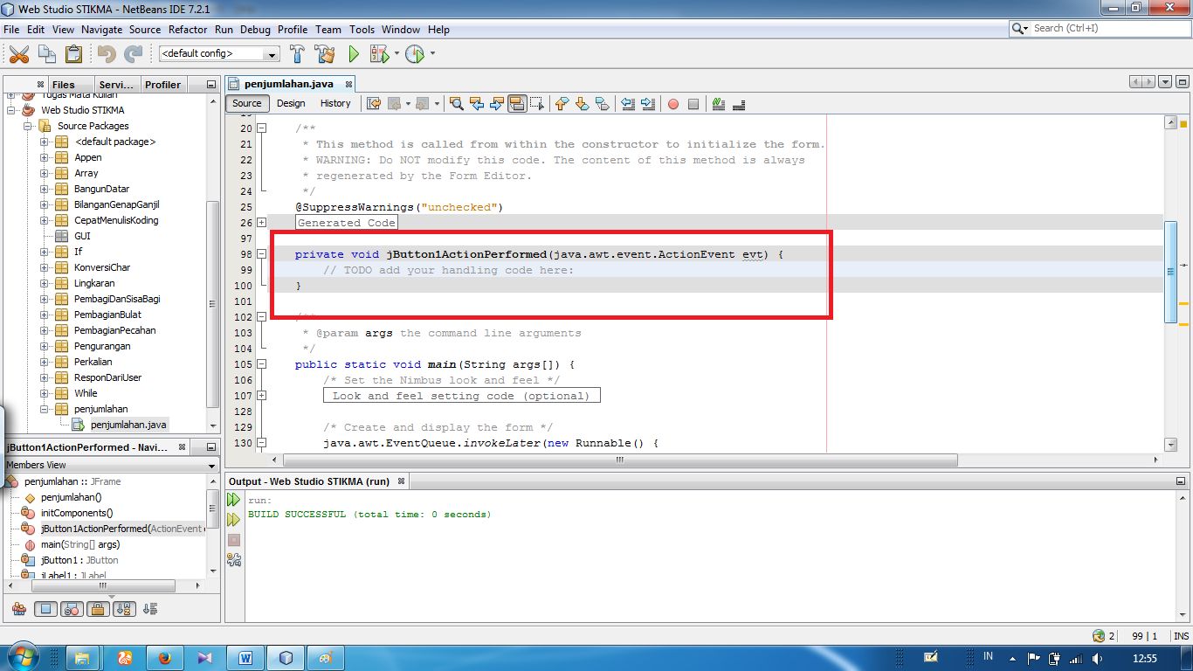Build the project using the hammer icon
This screenshot has width=1193, height=671.
click(297, 53)
